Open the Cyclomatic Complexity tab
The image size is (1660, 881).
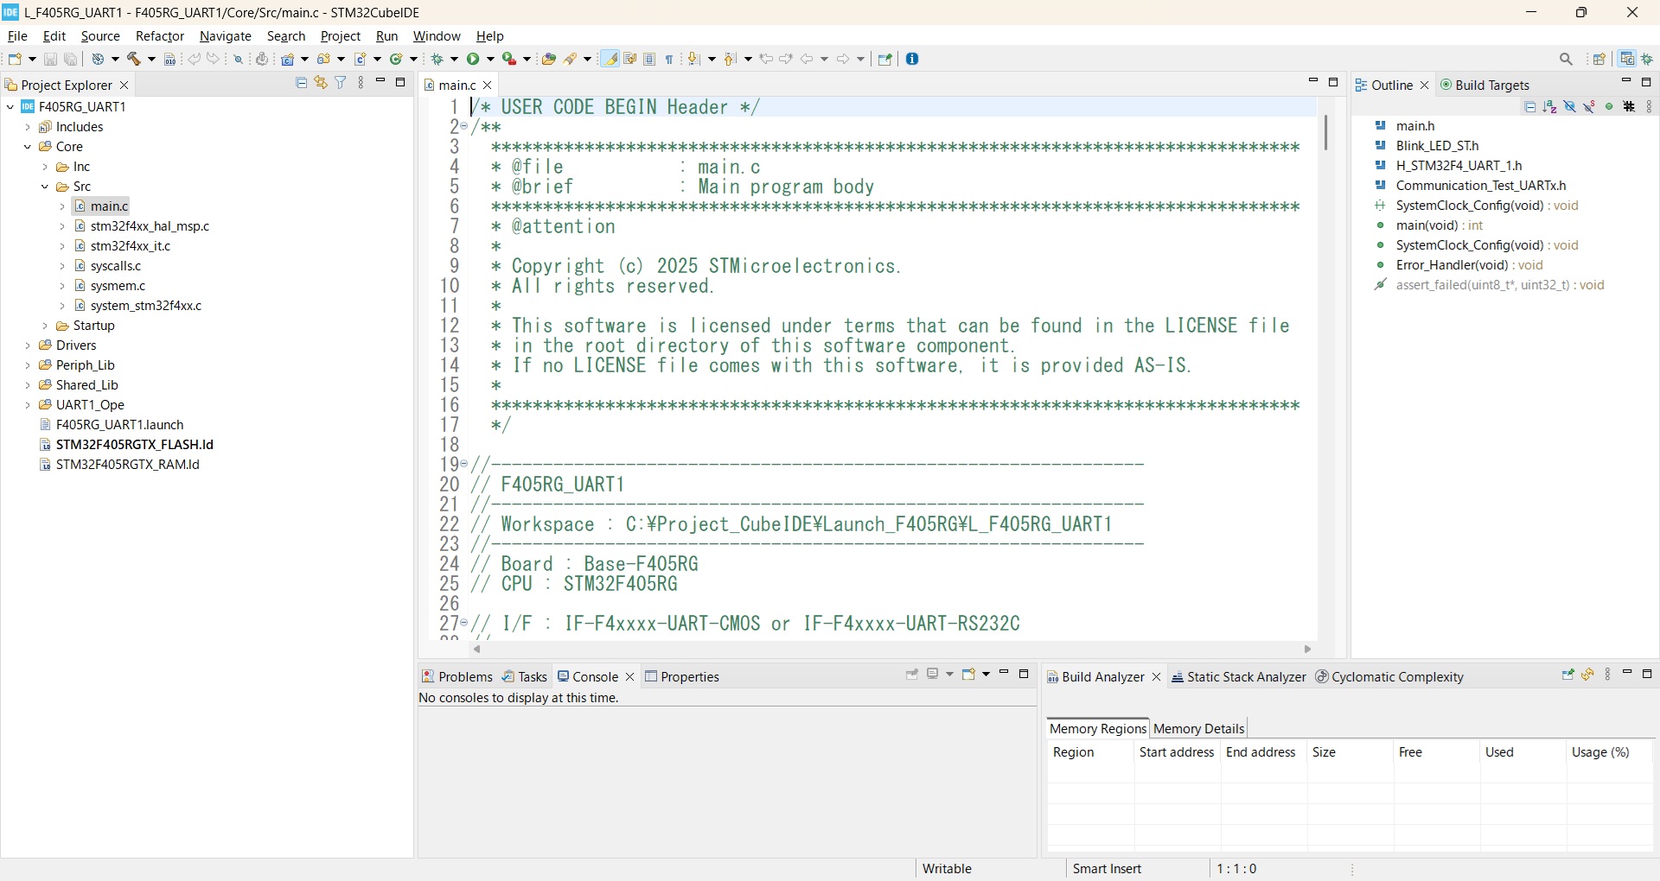[1389, 676]
